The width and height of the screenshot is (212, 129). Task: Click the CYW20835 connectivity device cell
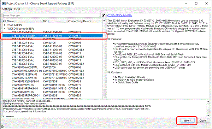[x=75, y=95]
